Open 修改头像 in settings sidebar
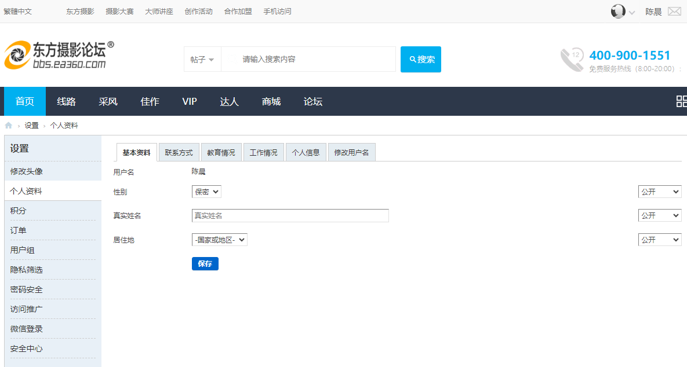The width and height of the screenshot is (687, 367). click(27, 171)
